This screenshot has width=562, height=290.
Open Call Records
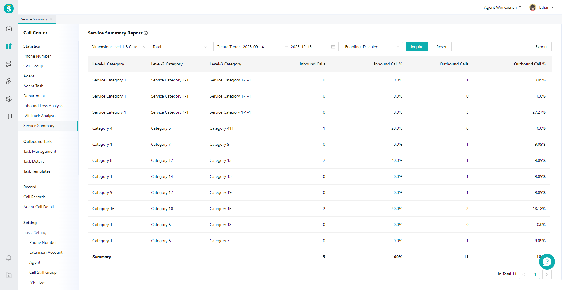(34, 197)
